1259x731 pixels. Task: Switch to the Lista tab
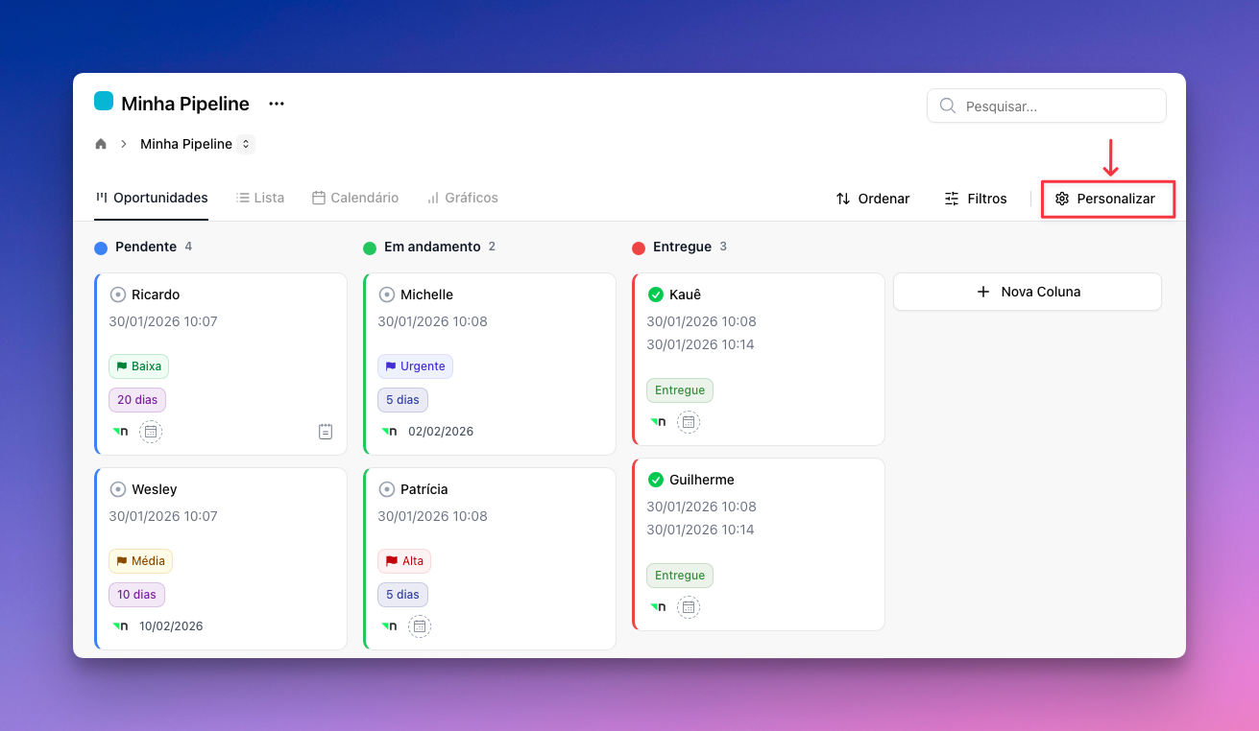(x=260, y=198)
